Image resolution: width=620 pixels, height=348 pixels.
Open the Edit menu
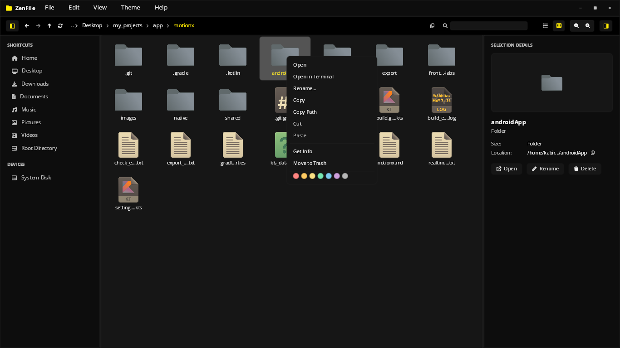coord(74,8)
